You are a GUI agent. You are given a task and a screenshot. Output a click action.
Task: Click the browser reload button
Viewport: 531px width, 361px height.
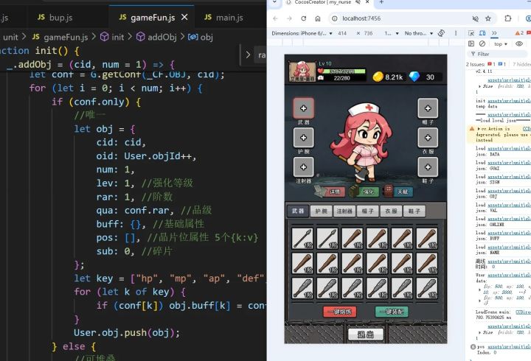(303, 18)
